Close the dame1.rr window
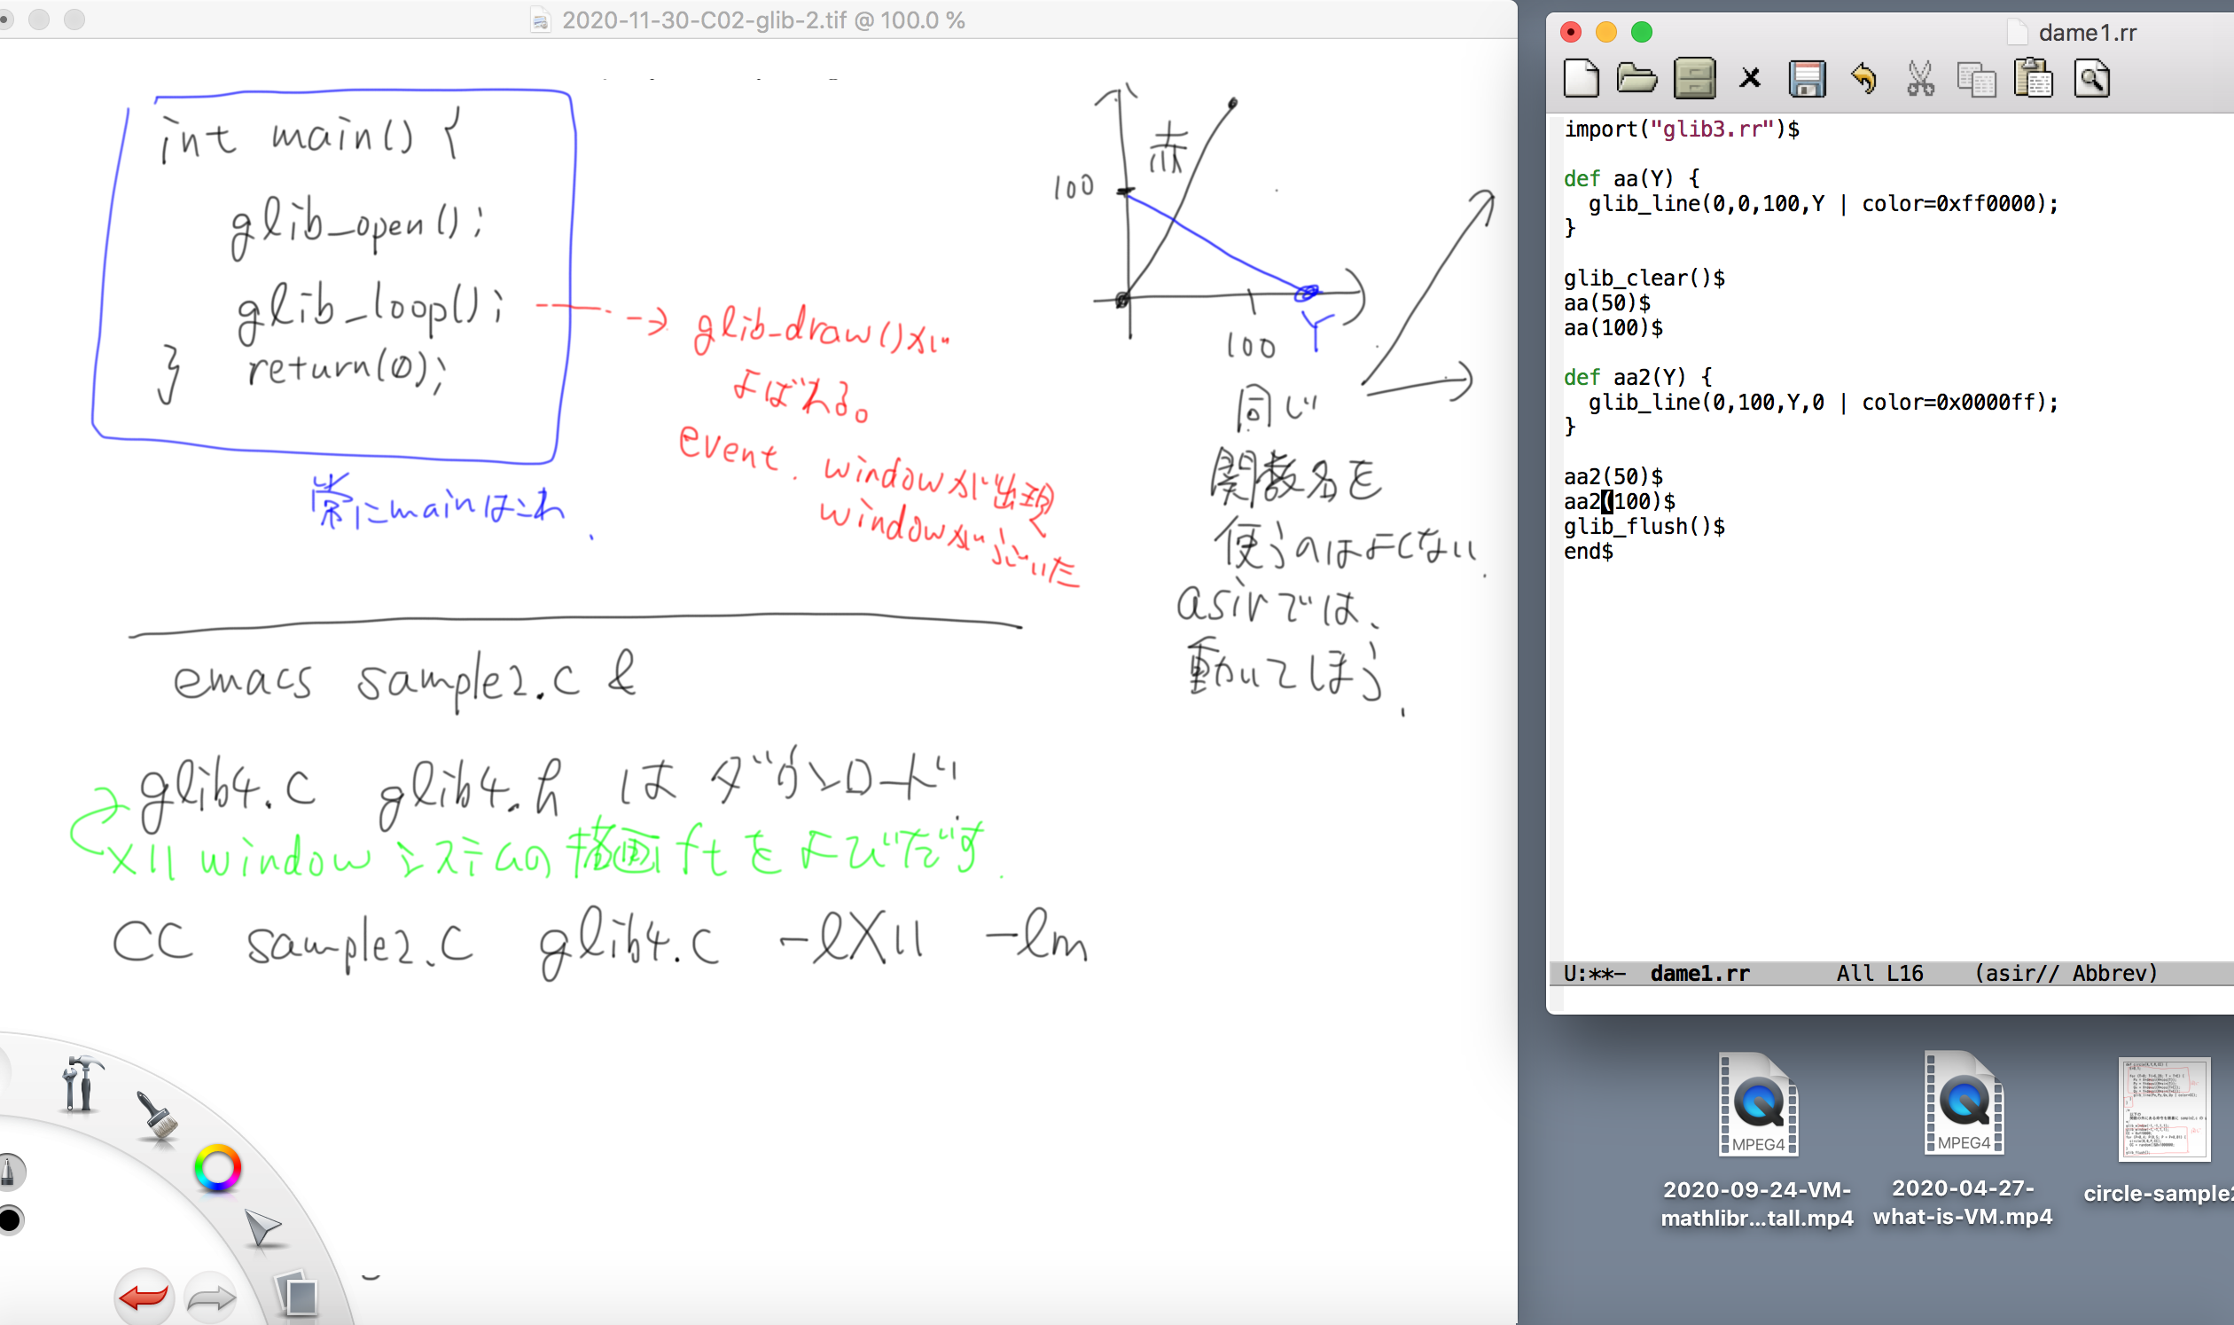 1571,32
